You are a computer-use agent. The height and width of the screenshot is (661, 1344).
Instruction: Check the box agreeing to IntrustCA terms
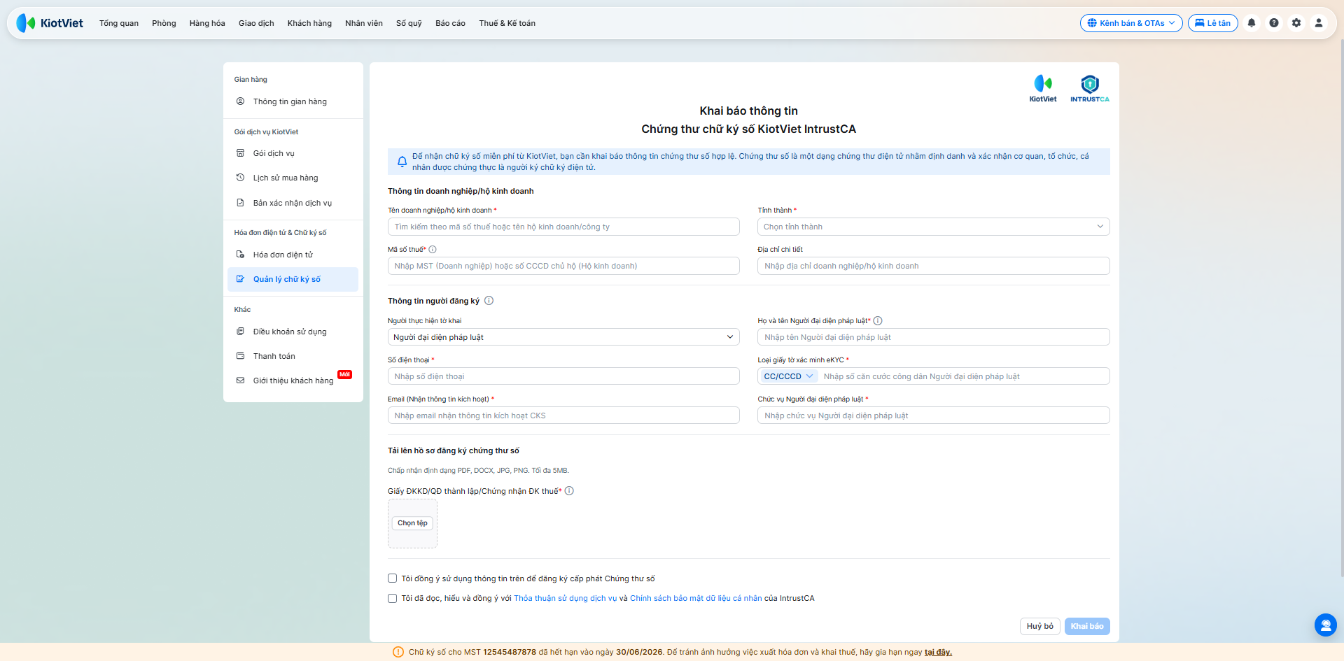(x=393, y=598)
